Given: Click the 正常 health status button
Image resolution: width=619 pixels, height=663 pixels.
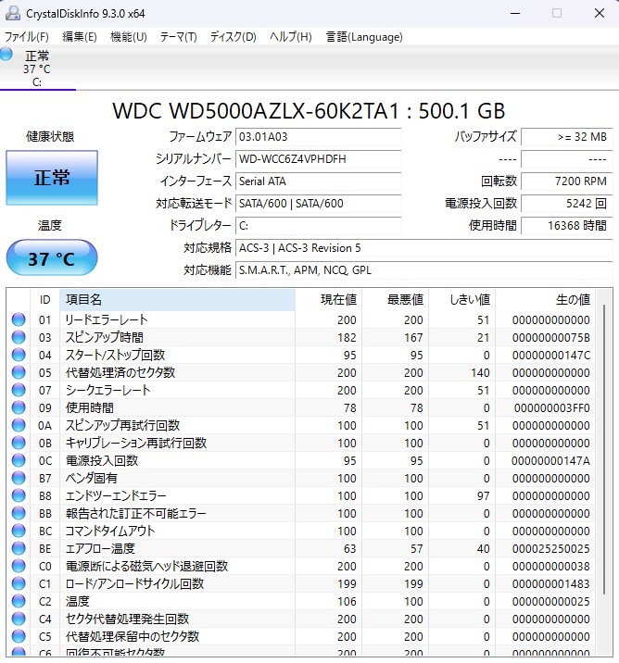Looking at the screenshot, I should click(52, 178).
